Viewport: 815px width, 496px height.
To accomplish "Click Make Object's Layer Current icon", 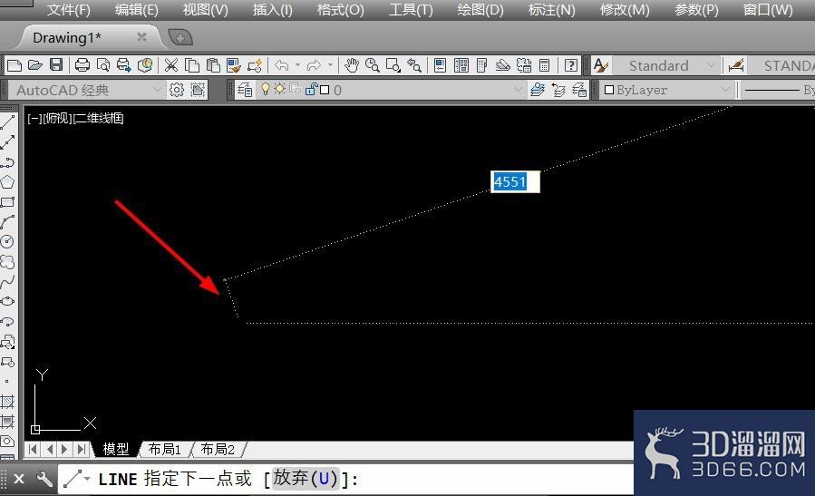I will [537, 90].
